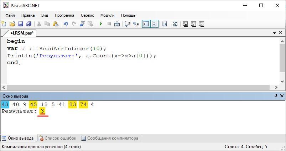Image resolution: width=286 pixels, height=151 pixels.
Task: Click the Столбец 5 status indicator
Action: (x=256, y=147)
